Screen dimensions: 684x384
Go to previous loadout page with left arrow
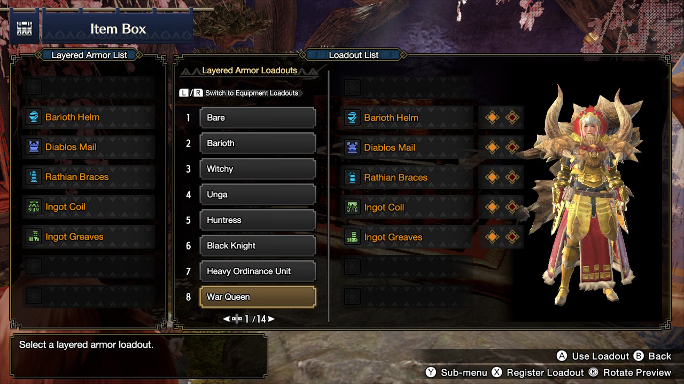tap(226, 319)
